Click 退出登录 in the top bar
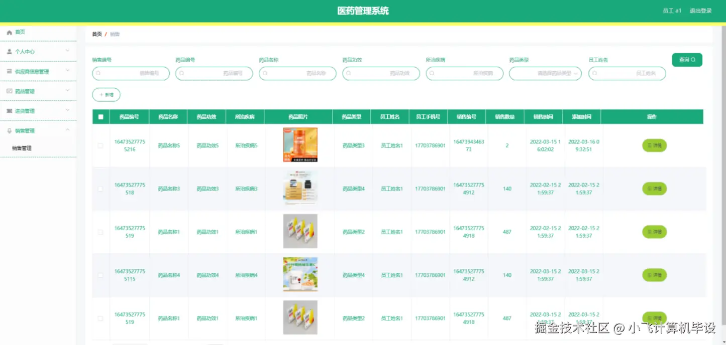726x345 pixels. (x=700, y=11)
